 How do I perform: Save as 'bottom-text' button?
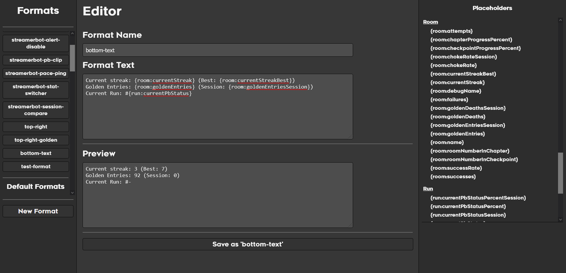247,244
